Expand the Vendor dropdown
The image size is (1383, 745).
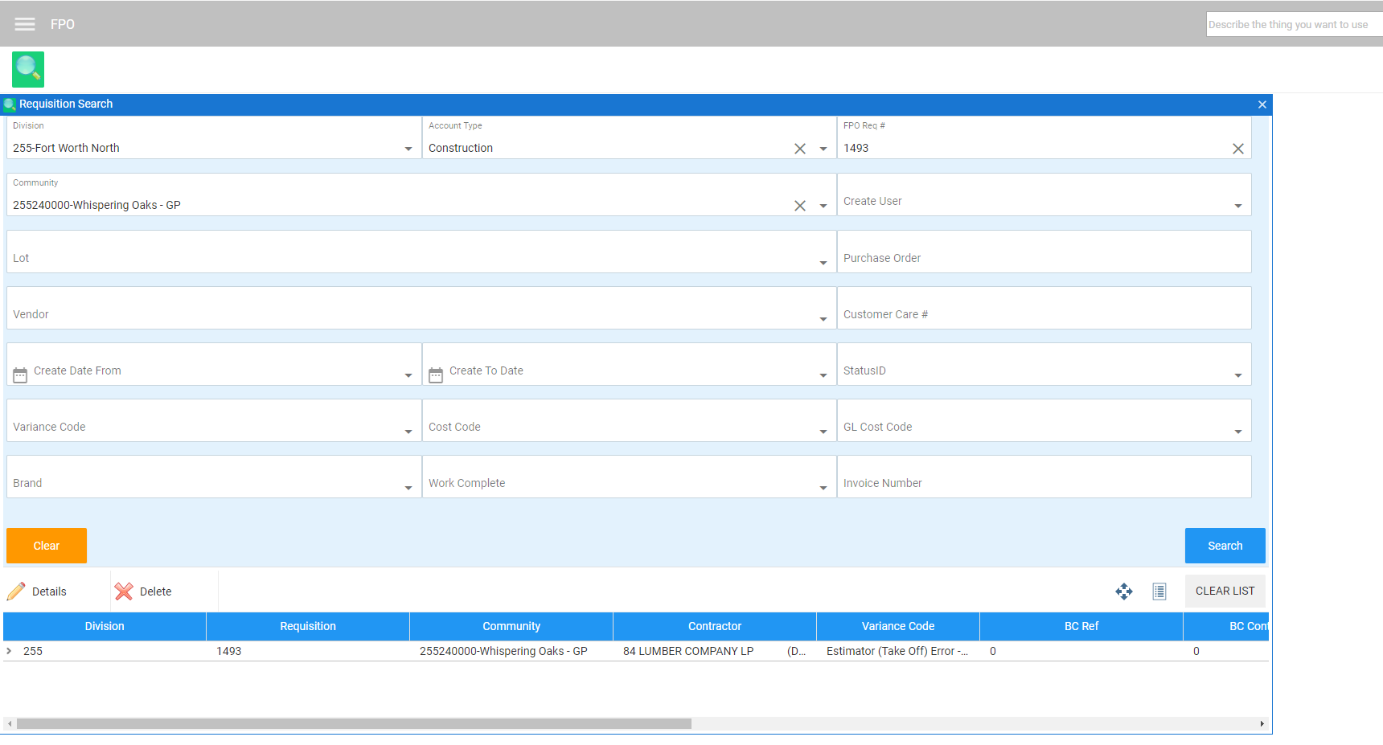[823, 319]
